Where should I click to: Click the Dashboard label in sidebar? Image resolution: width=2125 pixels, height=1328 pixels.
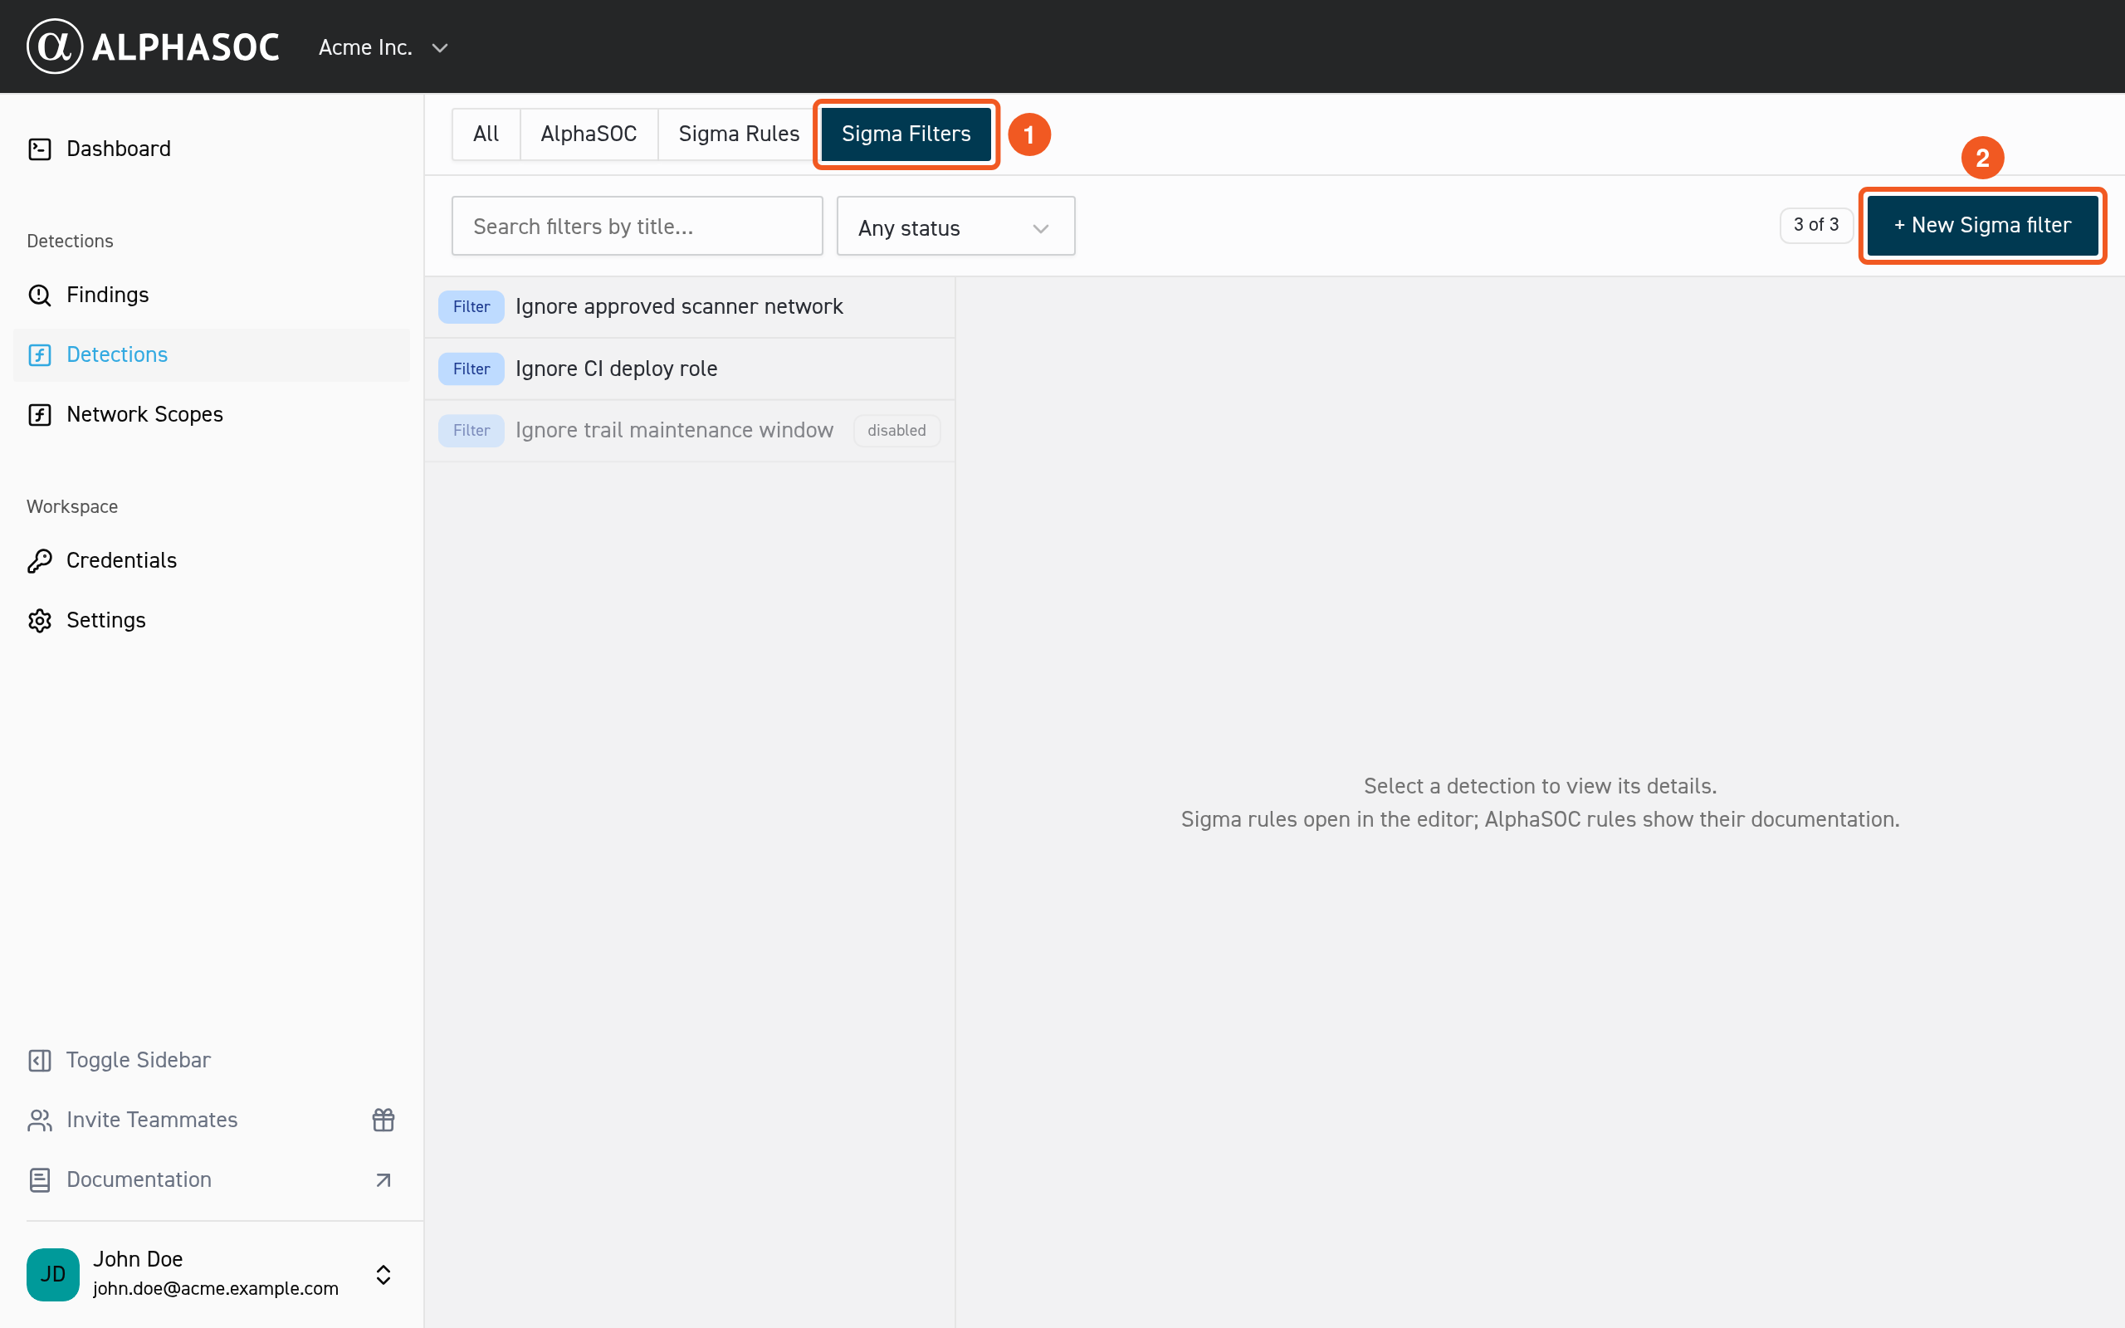point(119,149)
